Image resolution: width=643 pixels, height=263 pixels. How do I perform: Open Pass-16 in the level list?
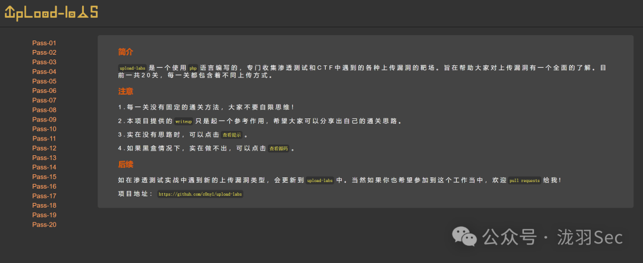(44, 186)
